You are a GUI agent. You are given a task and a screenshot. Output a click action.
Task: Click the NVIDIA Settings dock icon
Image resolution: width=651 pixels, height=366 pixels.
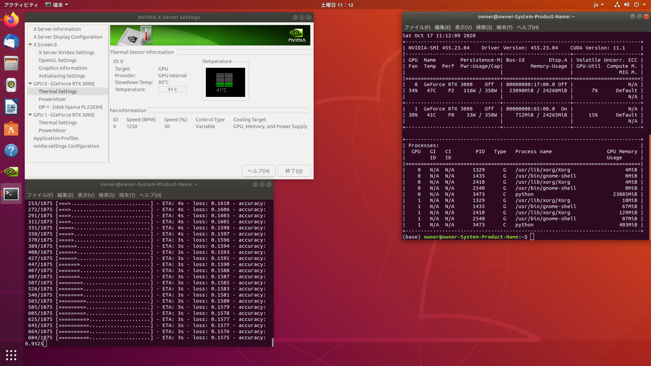pyautogui.click(x=11, y=172)
